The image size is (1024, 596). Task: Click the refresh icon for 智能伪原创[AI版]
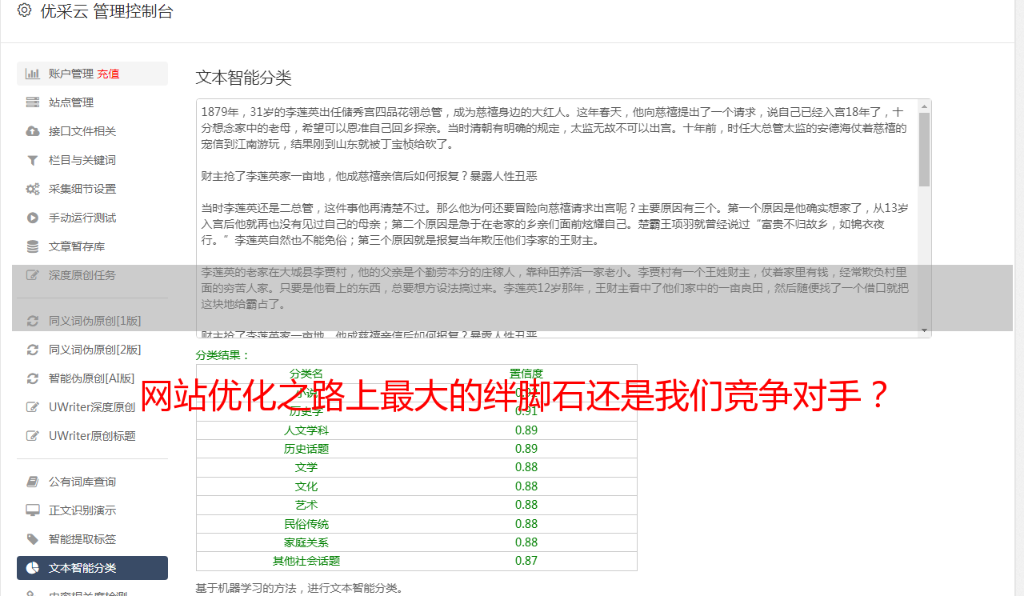click(x=33, y=378)
